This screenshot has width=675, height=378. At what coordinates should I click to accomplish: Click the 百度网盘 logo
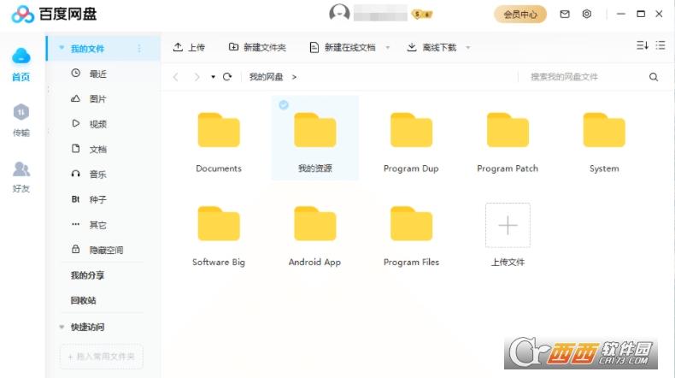54,15
